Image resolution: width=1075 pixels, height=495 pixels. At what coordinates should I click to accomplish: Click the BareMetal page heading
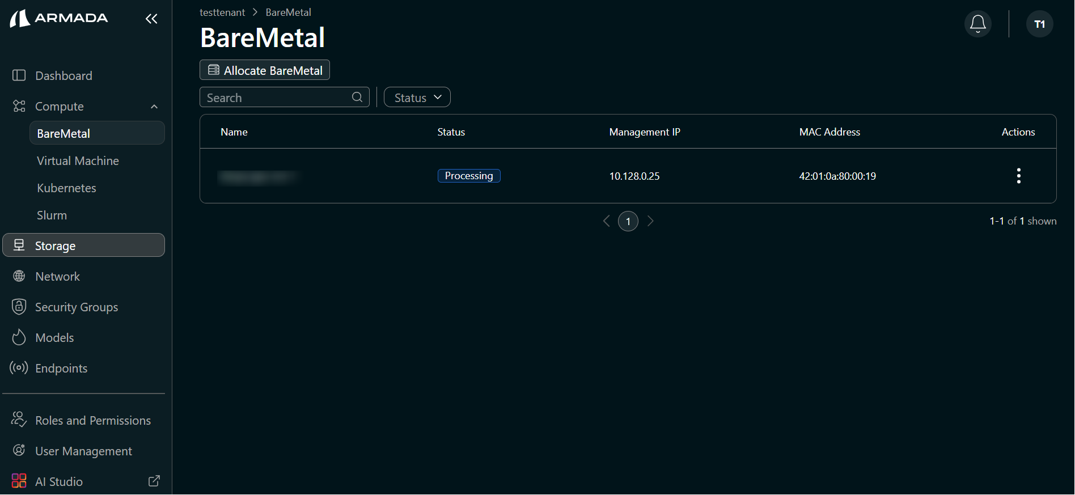263,38
